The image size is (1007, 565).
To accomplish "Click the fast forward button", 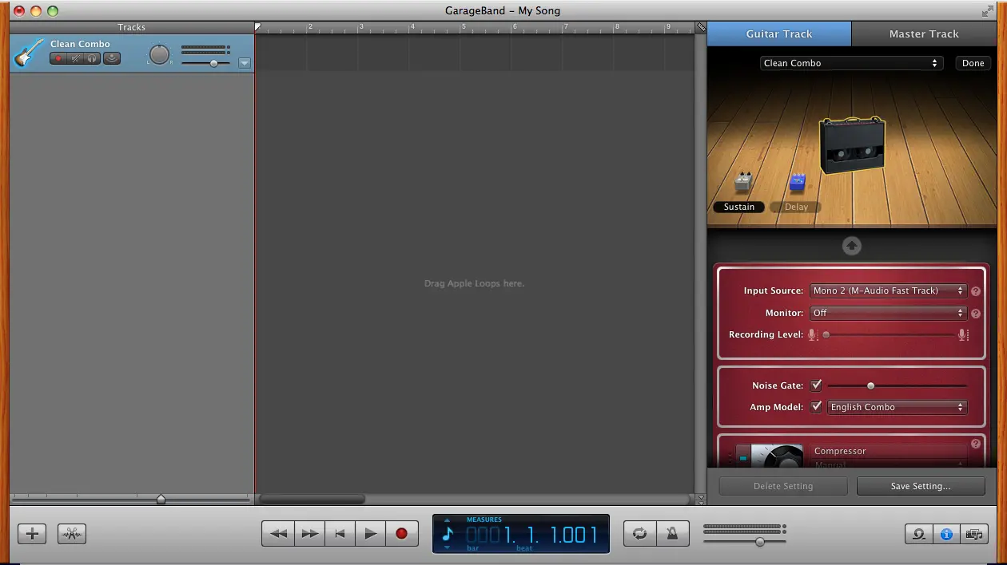I will point(309,534).
